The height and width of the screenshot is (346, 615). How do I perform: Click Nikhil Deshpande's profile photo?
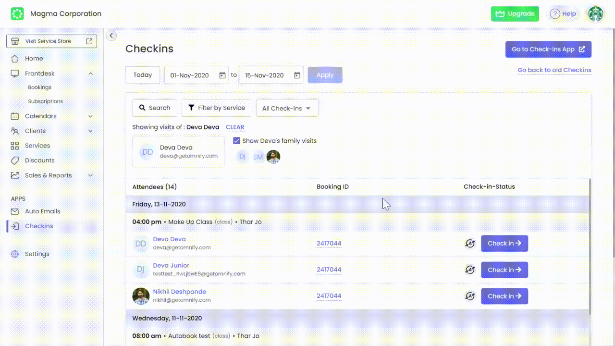141,296
